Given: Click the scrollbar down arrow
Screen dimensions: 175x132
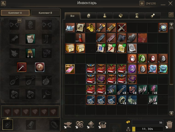Looking at the screenshot, I should (x=171, y=113).
